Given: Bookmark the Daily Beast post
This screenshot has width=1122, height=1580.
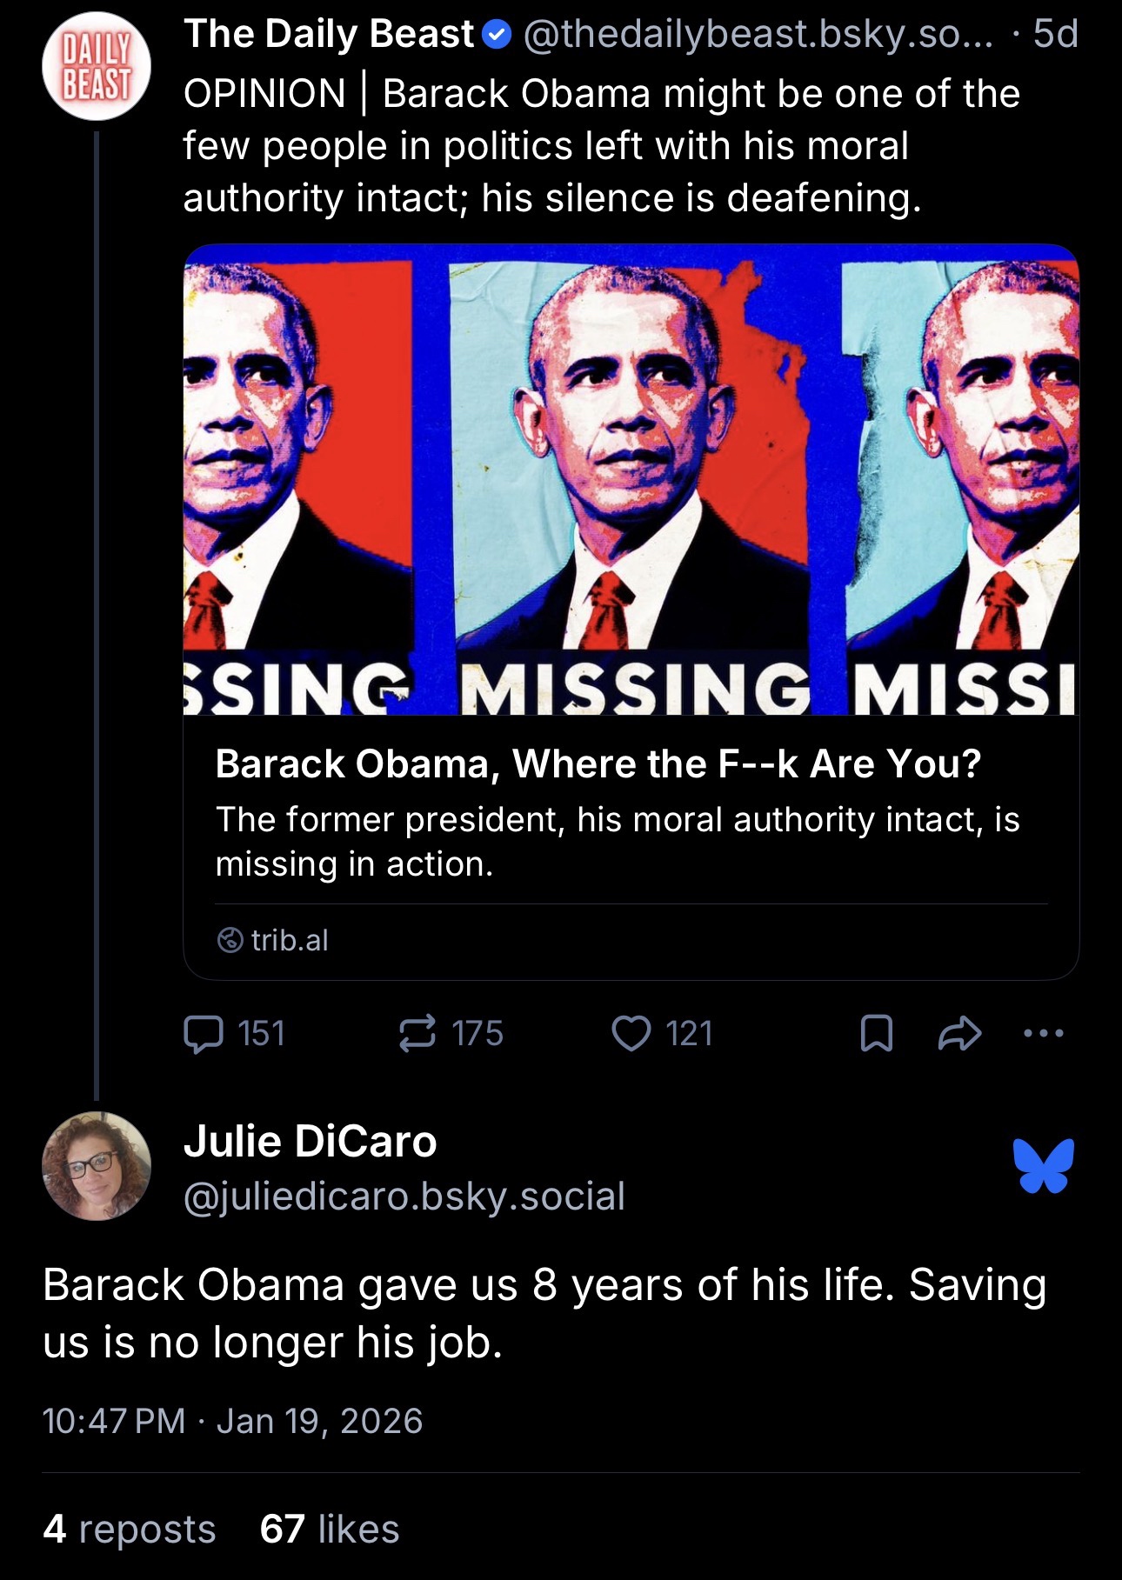Looking at the screenshot, I should pos(876,1034).
